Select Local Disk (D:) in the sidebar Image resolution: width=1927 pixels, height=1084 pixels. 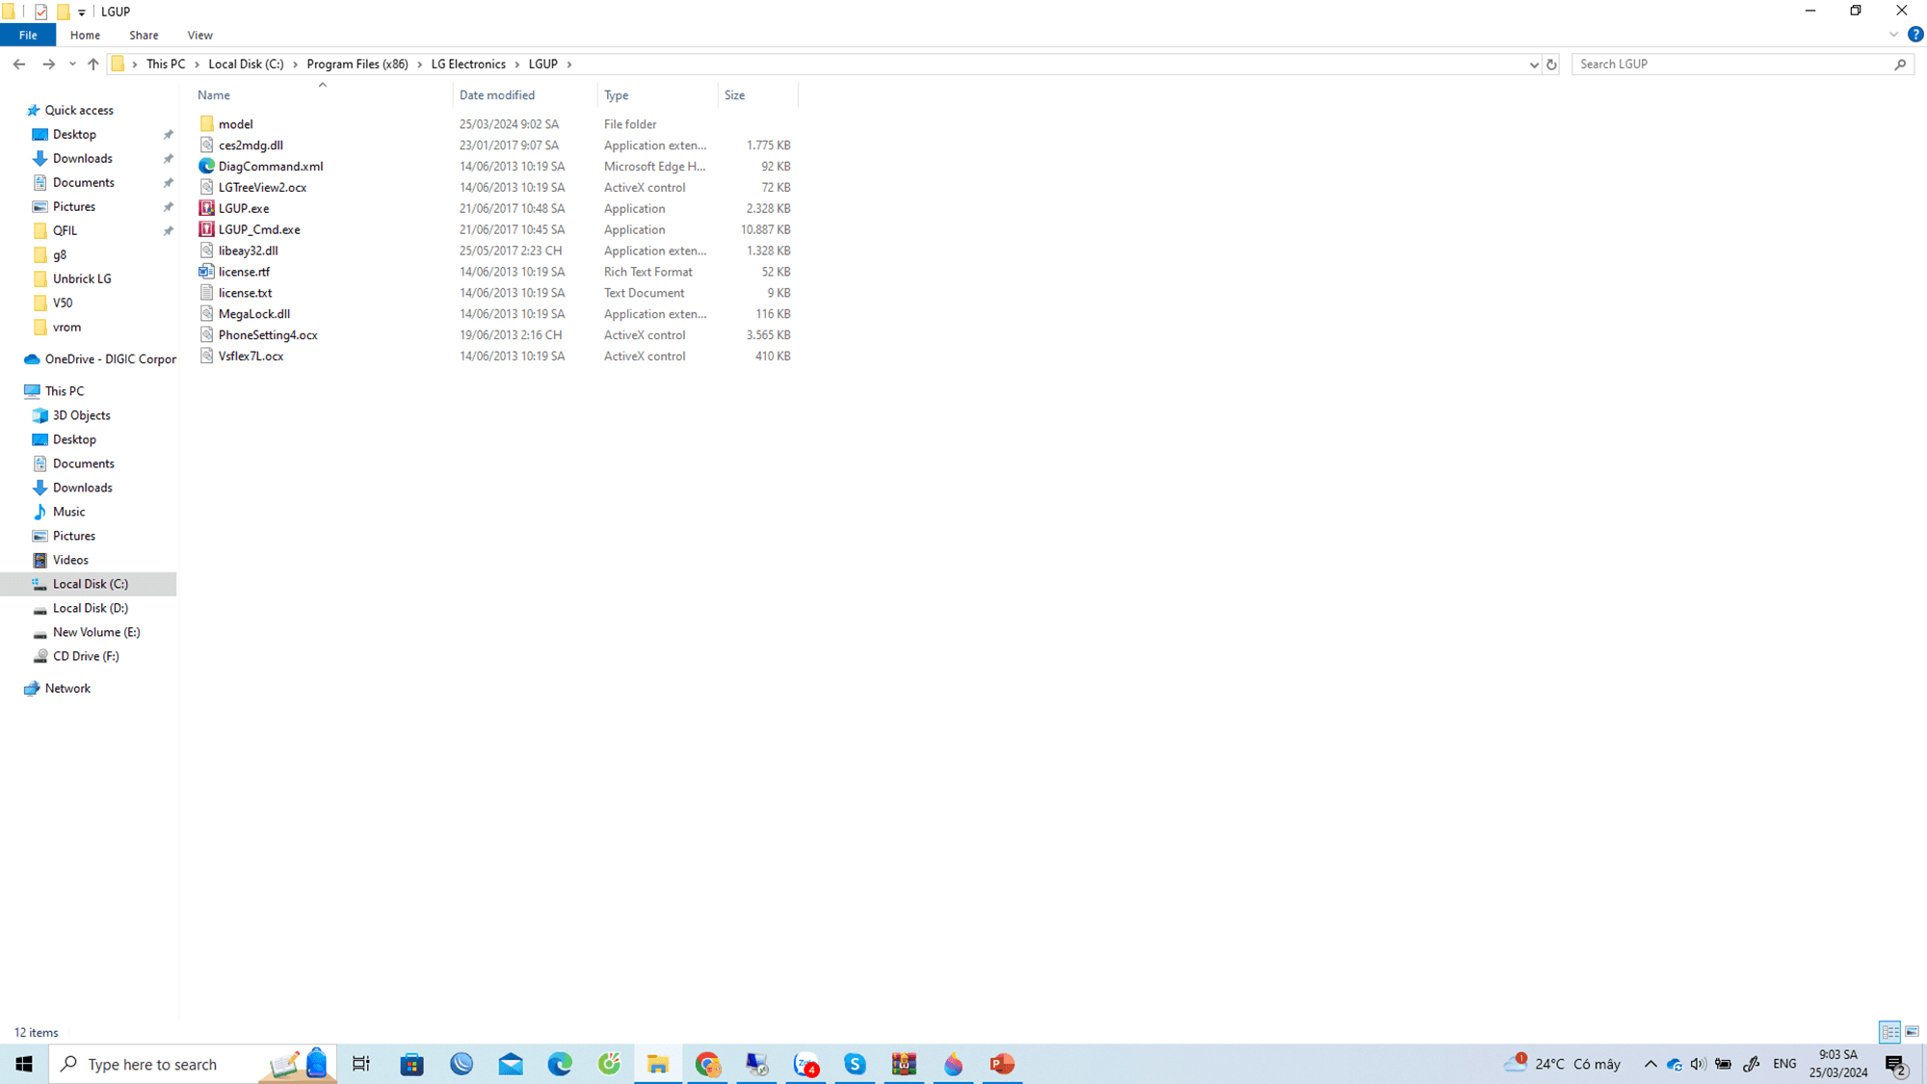click(x=91, y=608)
